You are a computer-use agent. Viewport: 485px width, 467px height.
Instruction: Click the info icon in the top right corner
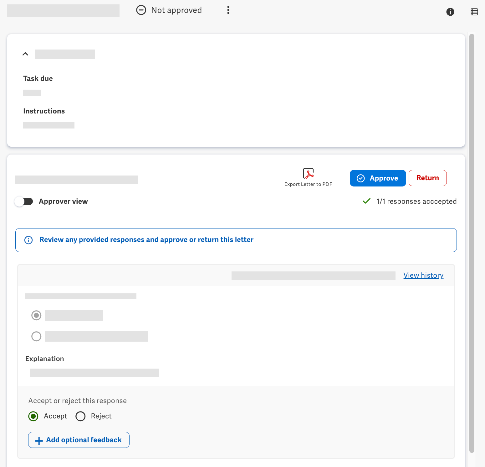(450, 12)
